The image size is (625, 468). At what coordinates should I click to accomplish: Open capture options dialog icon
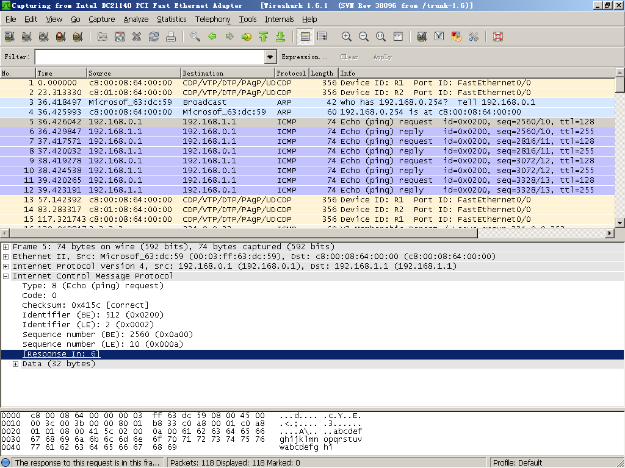tap(27, 37)
